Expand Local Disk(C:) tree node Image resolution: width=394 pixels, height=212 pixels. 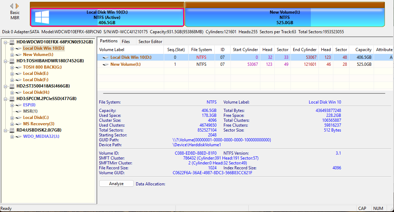[12, 118]
